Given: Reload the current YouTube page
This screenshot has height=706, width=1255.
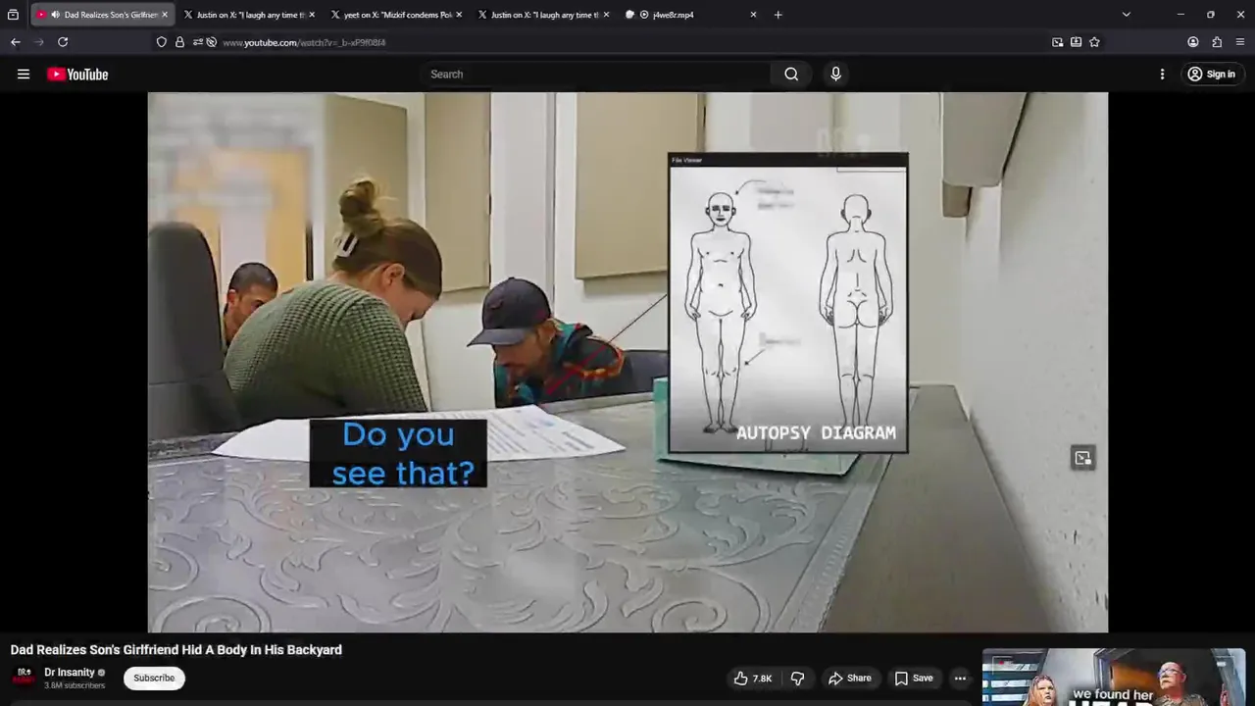Looking at the screenshot, I should click(63, 42).
